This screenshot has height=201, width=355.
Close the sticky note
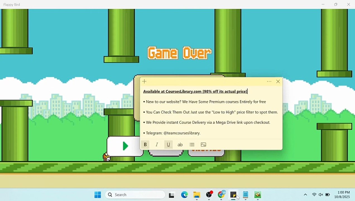278,82
